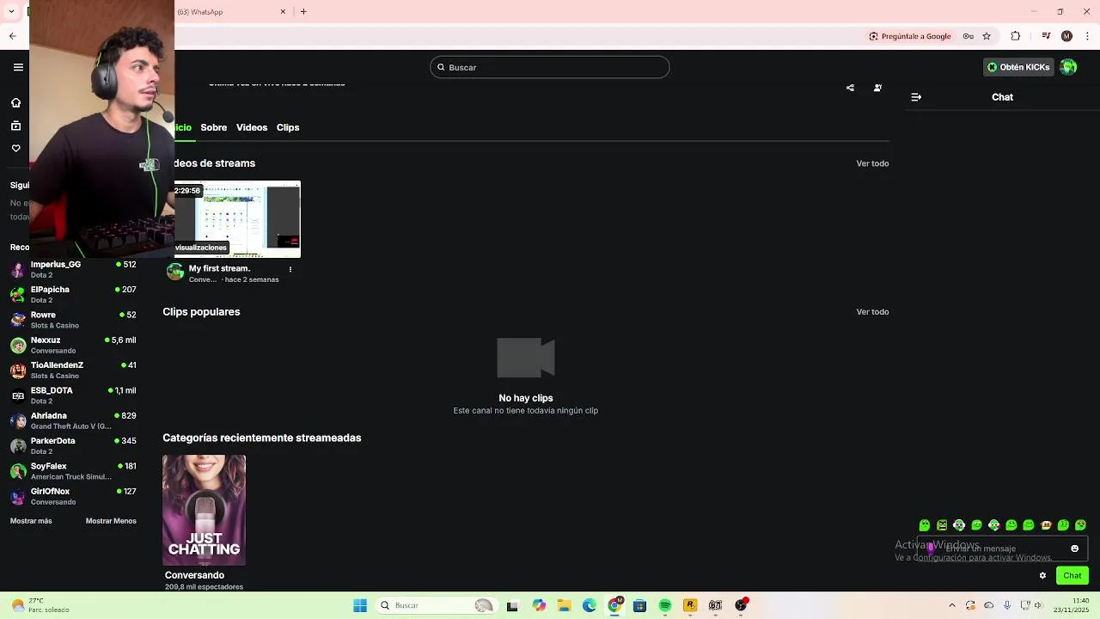
Task: Click the green Chat send button
Action: (1072, 576)
